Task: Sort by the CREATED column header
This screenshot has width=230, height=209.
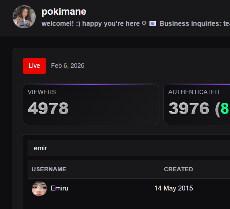Action: pos(178,169)
